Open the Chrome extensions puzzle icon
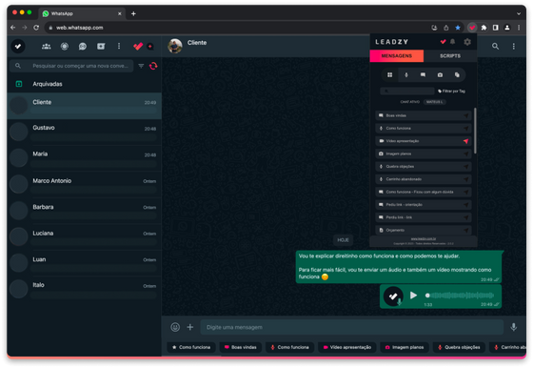The image size is (533, 368). click(484, 28)
